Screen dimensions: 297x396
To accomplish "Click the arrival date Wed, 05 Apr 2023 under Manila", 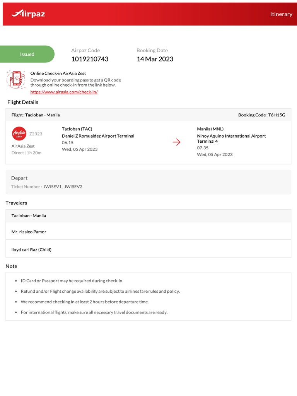I will pyautogui.click(x=215, y=155).
